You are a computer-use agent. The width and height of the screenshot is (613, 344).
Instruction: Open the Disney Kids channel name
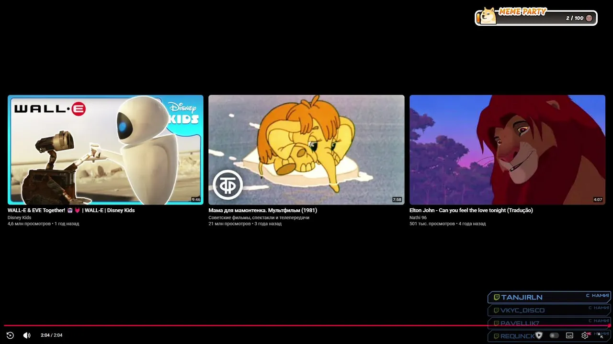19,217
